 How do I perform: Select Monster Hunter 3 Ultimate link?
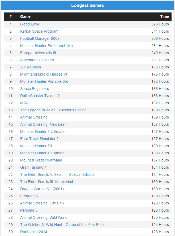pyautogui.click(x=42, y=132)
